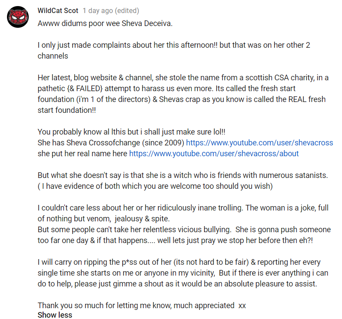Follow the youtube.com/user/shevacross link

click(x=259, y=143)
